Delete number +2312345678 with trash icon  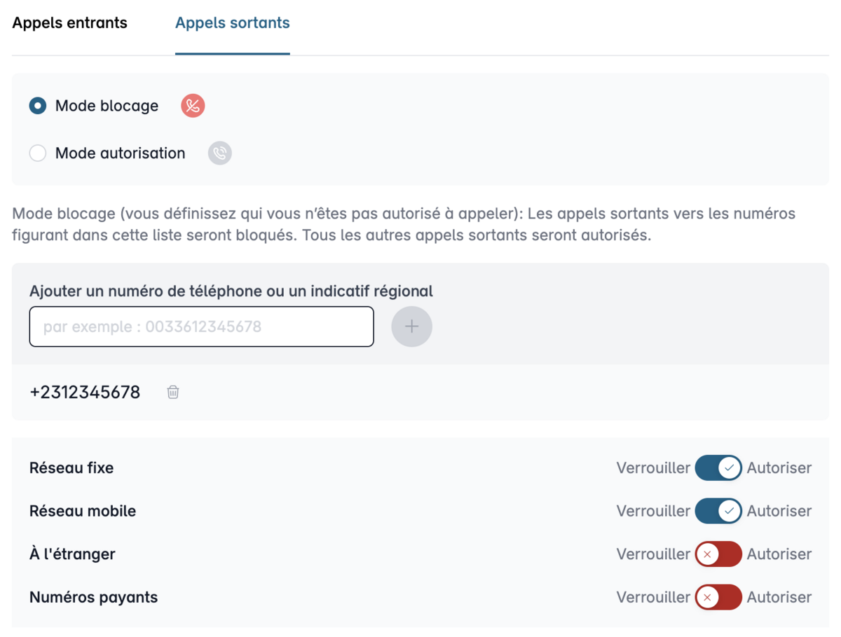coord(173,392)
